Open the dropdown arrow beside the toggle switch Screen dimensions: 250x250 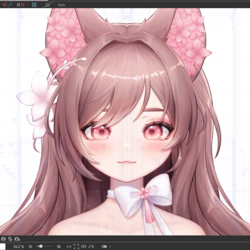pos(110,246)
